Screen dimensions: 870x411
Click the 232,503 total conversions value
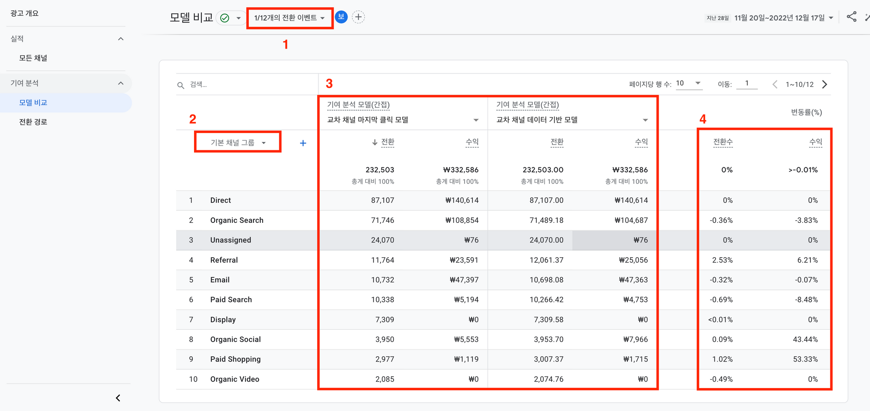[380, 170]
